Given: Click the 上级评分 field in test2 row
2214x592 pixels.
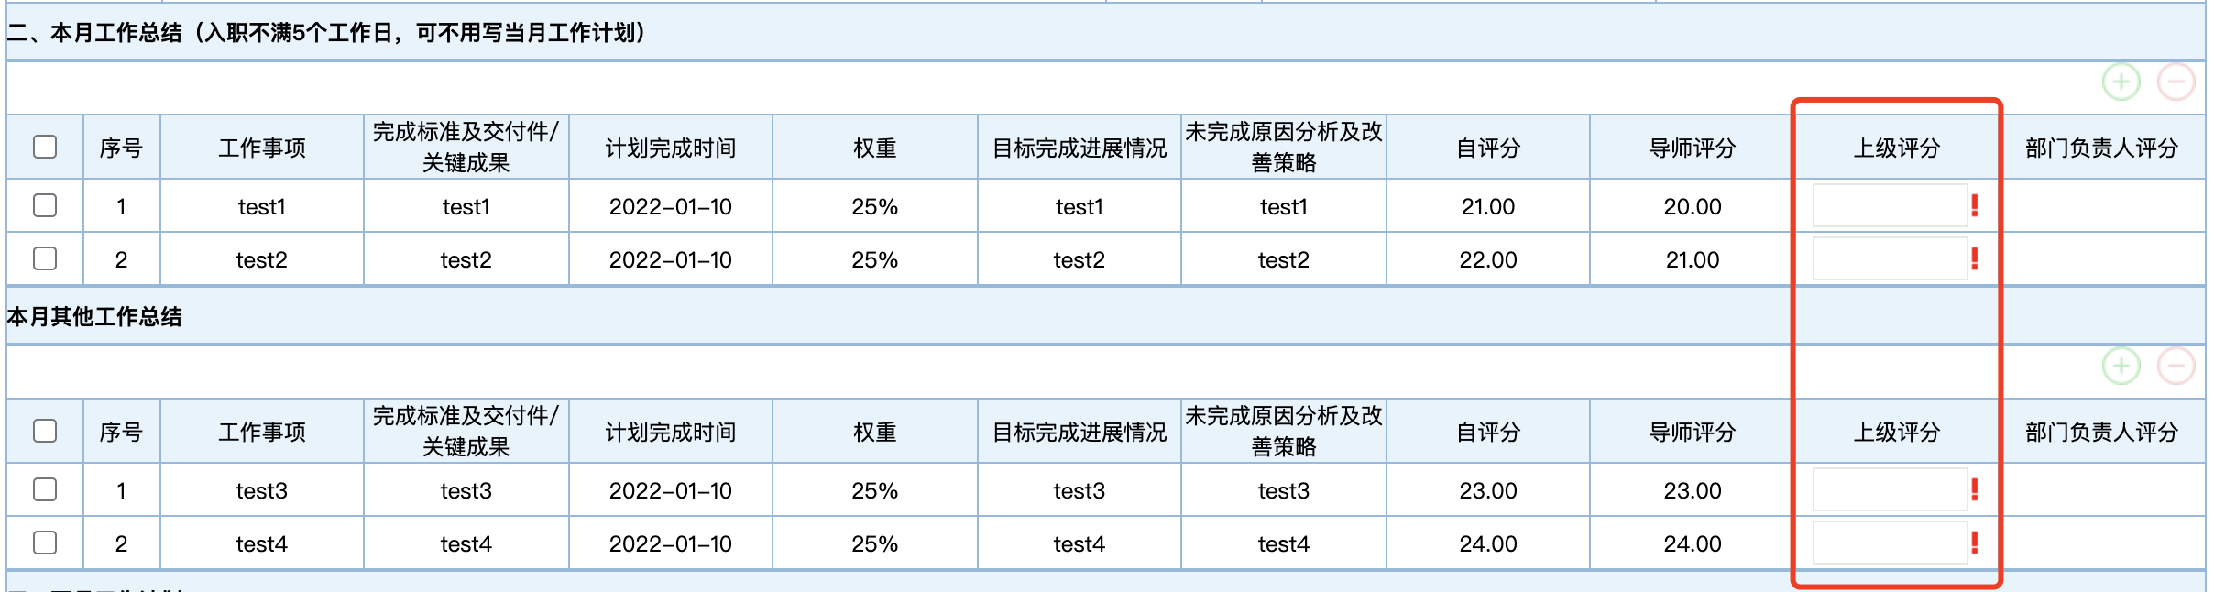Looking at the screenshot, I should 1889,258.
